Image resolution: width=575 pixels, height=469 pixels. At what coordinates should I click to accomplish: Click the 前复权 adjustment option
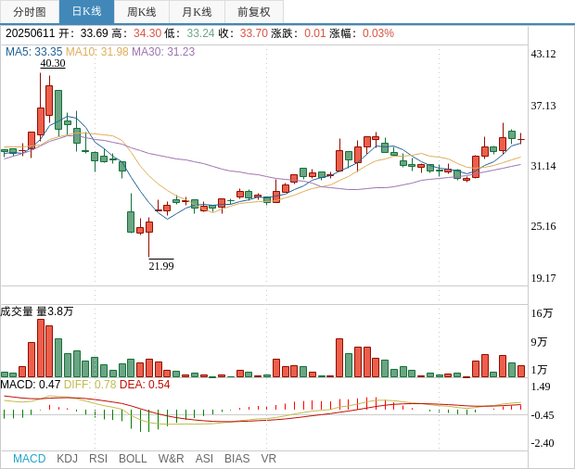(254, 12)
